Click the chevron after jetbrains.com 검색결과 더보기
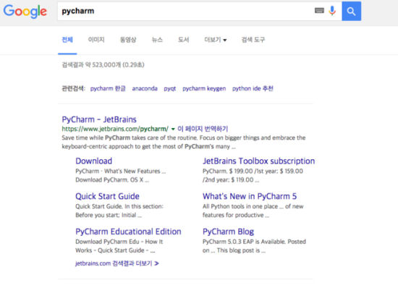 [x=156, y=263]
